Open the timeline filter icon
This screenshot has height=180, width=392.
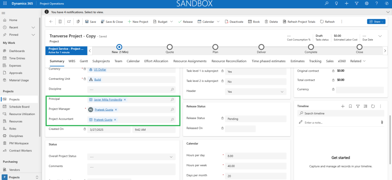pyautogui.click(x=358, y=106)
